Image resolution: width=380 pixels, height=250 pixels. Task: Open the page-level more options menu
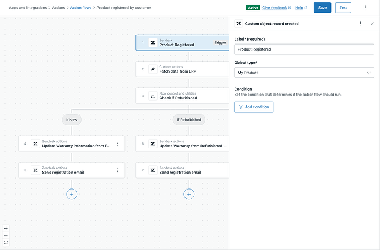coord(365,8)
